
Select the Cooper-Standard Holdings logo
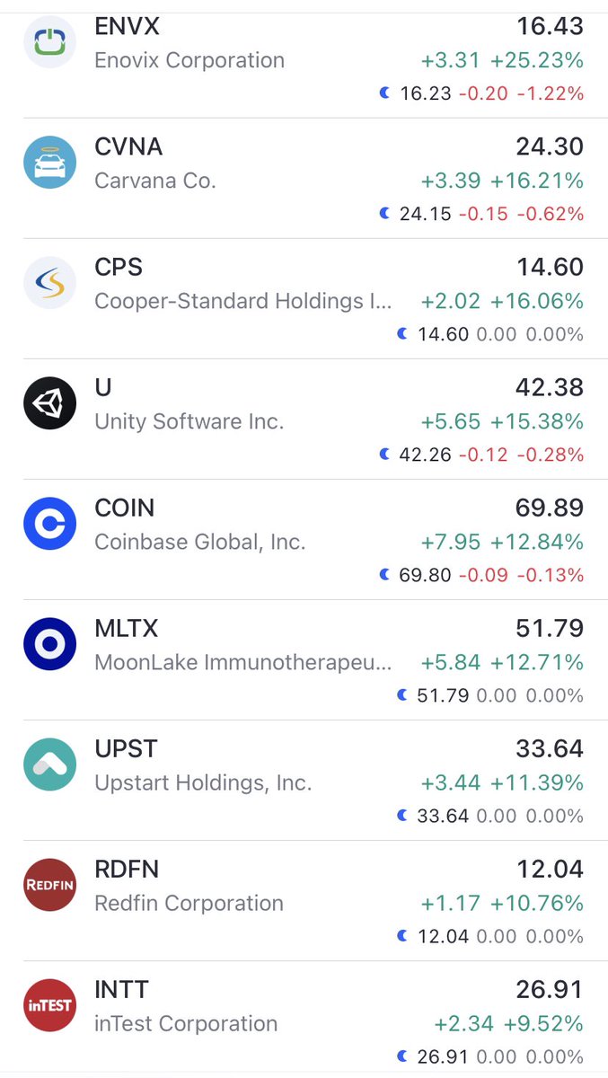pos(49,282)
